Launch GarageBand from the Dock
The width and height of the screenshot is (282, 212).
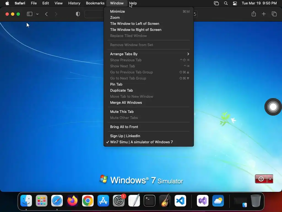pyautogui.click(x=165, y=200)
